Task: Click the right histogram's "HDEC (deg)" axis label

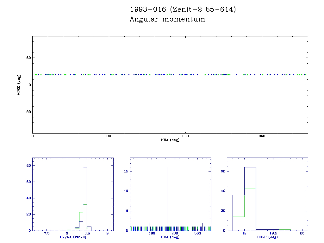Action: click(x=267, y=237)
